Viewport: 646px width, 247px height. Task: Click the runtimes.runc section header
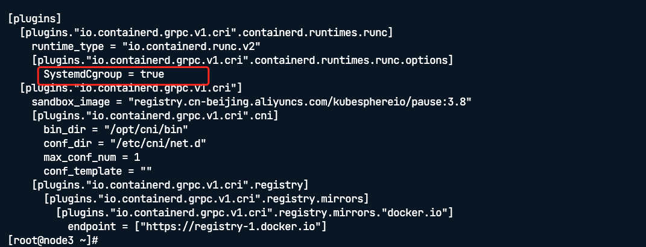[206, 33]
